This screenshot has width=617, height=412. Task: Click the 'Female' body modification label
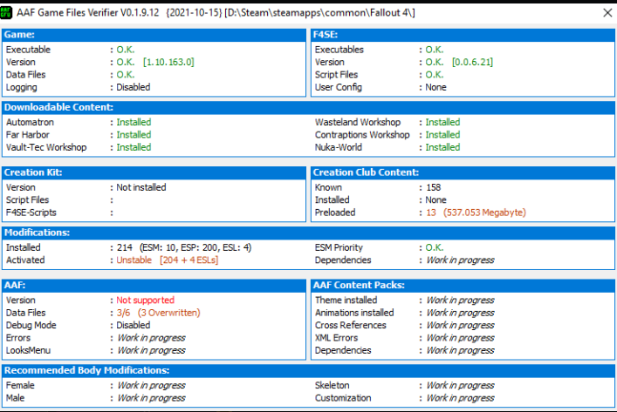point(20,385)
